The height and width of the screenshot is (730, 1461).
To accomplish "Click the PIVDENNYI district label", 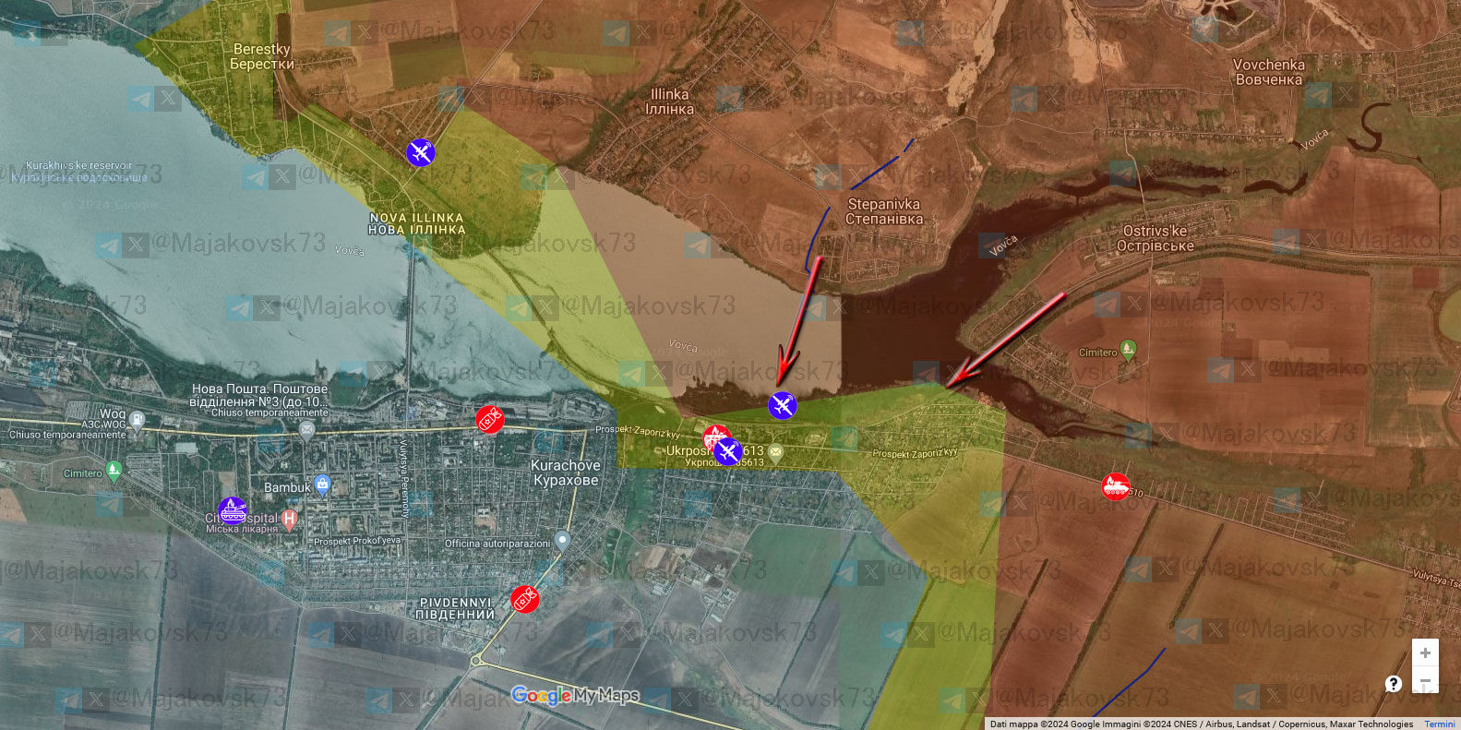I will tap(456, 608).
